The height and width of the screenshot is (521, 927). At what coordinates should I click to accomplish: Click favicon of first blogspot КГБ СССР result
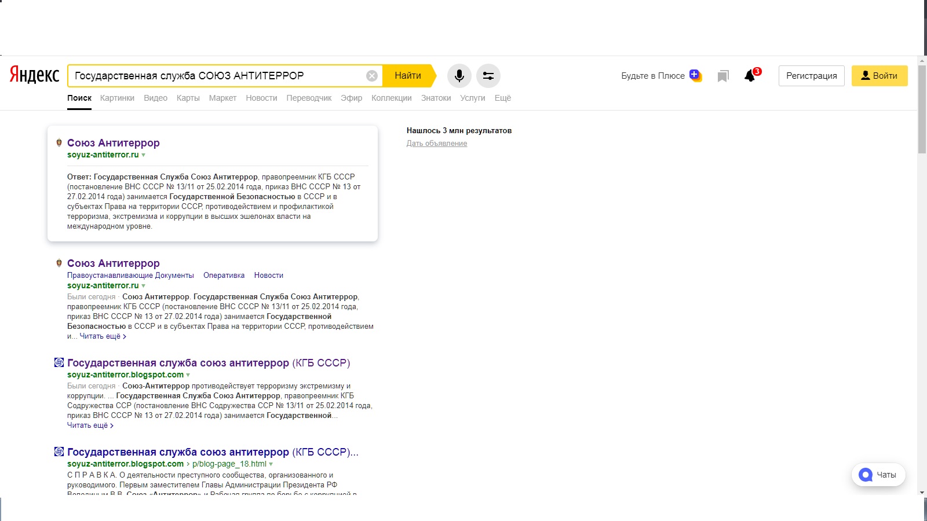[x=59, y=362]
